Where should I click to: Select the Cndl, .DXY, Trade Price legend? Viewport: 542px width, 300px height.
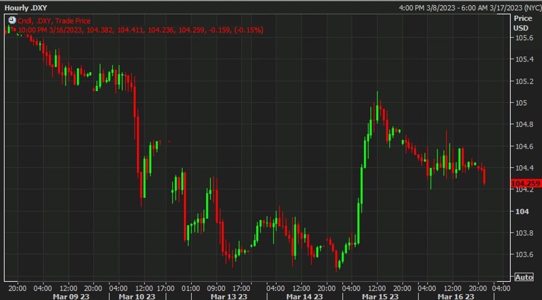[54, 21]
